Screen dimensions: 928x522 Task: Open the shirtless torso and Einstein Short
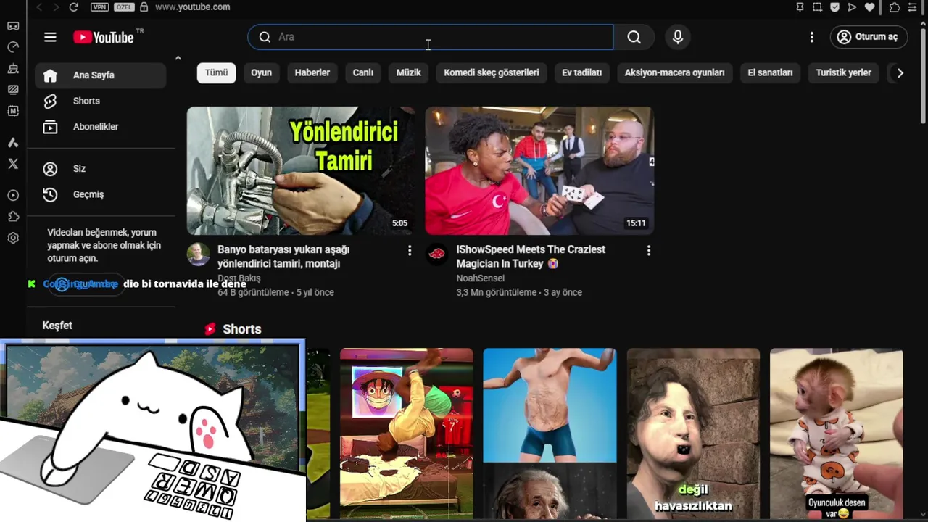550,434
